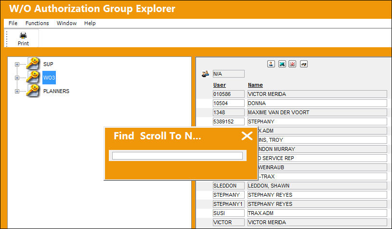Select name cell ending in WEINRAUB
The image size is (392, 229).
coord(323,167)
